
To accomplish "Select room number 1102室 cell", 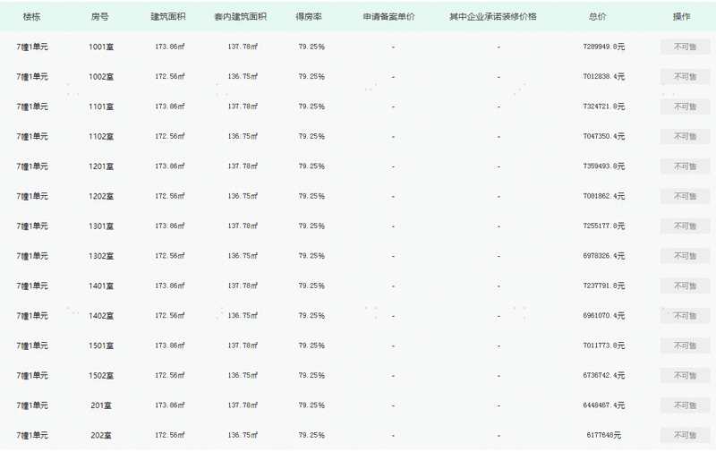I will coord(101,137).
